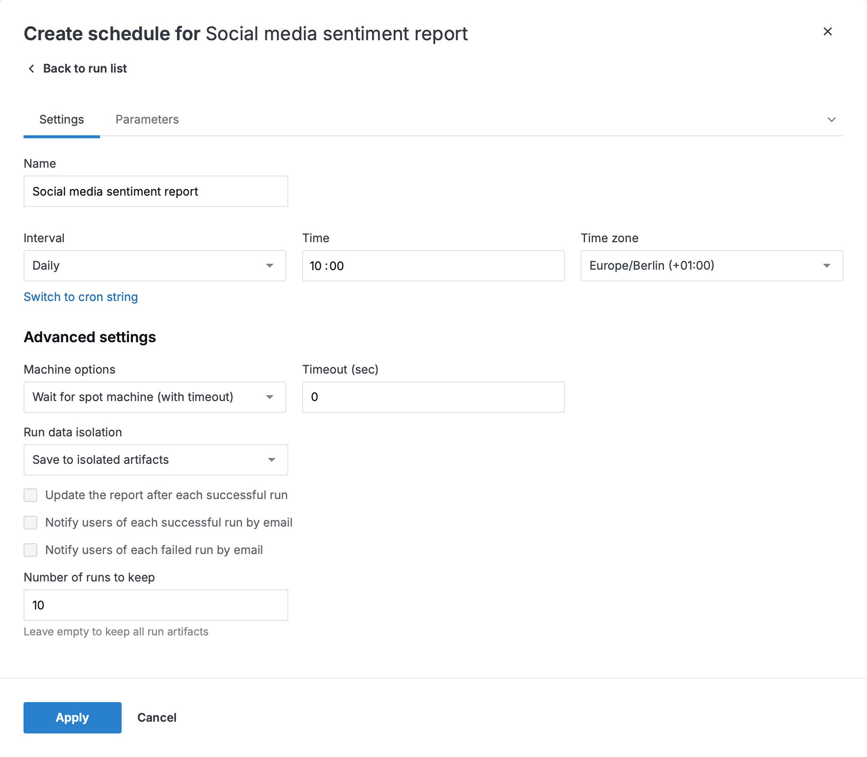This screenshot has height=757, width=867.
Task: Collapse the panel using the top-right chevron
Action: coord(831,119)
